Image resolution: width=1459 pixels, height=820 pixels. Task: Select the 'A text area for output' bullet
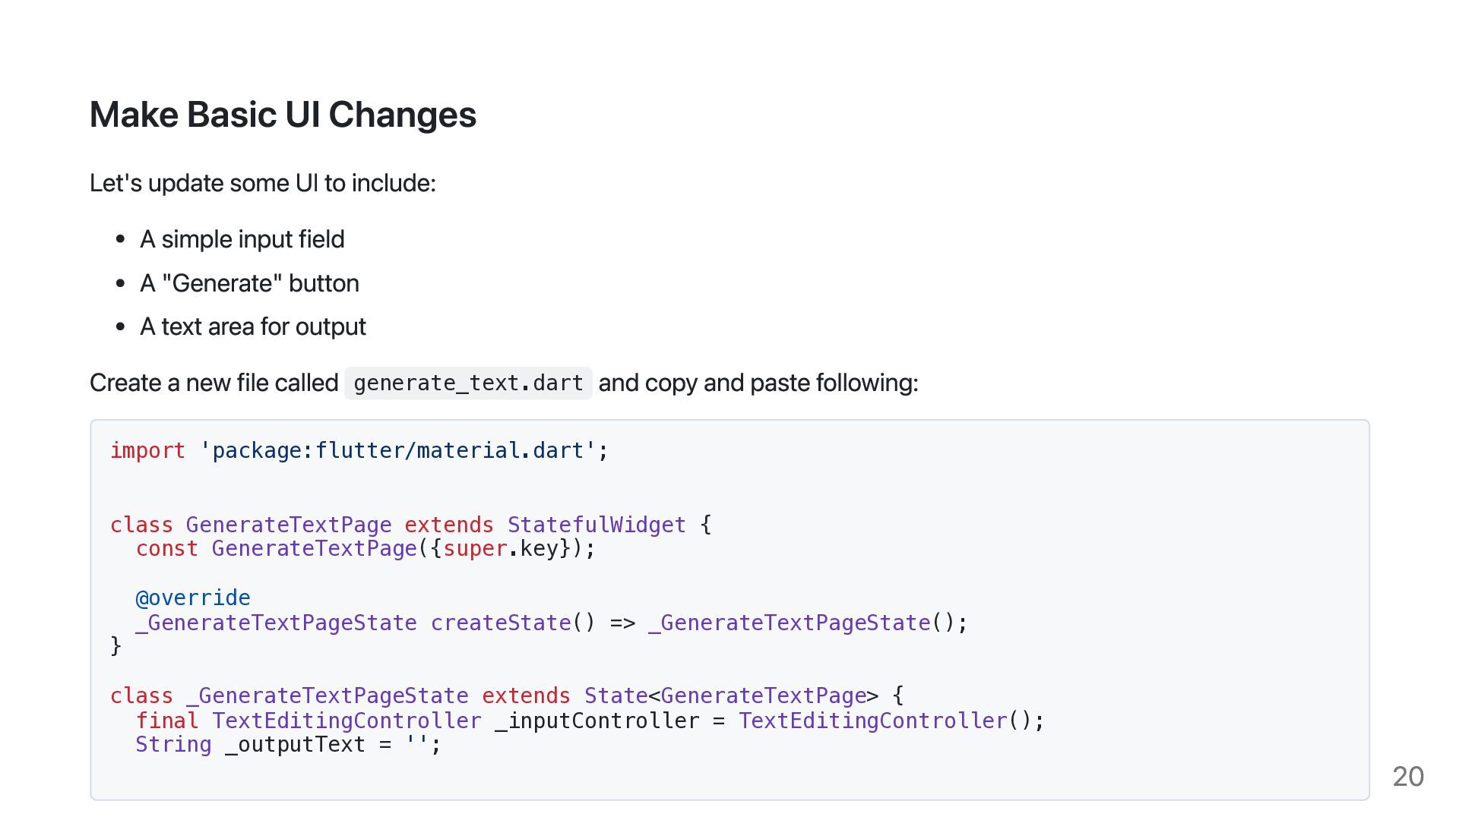click(x=252, y=326)
